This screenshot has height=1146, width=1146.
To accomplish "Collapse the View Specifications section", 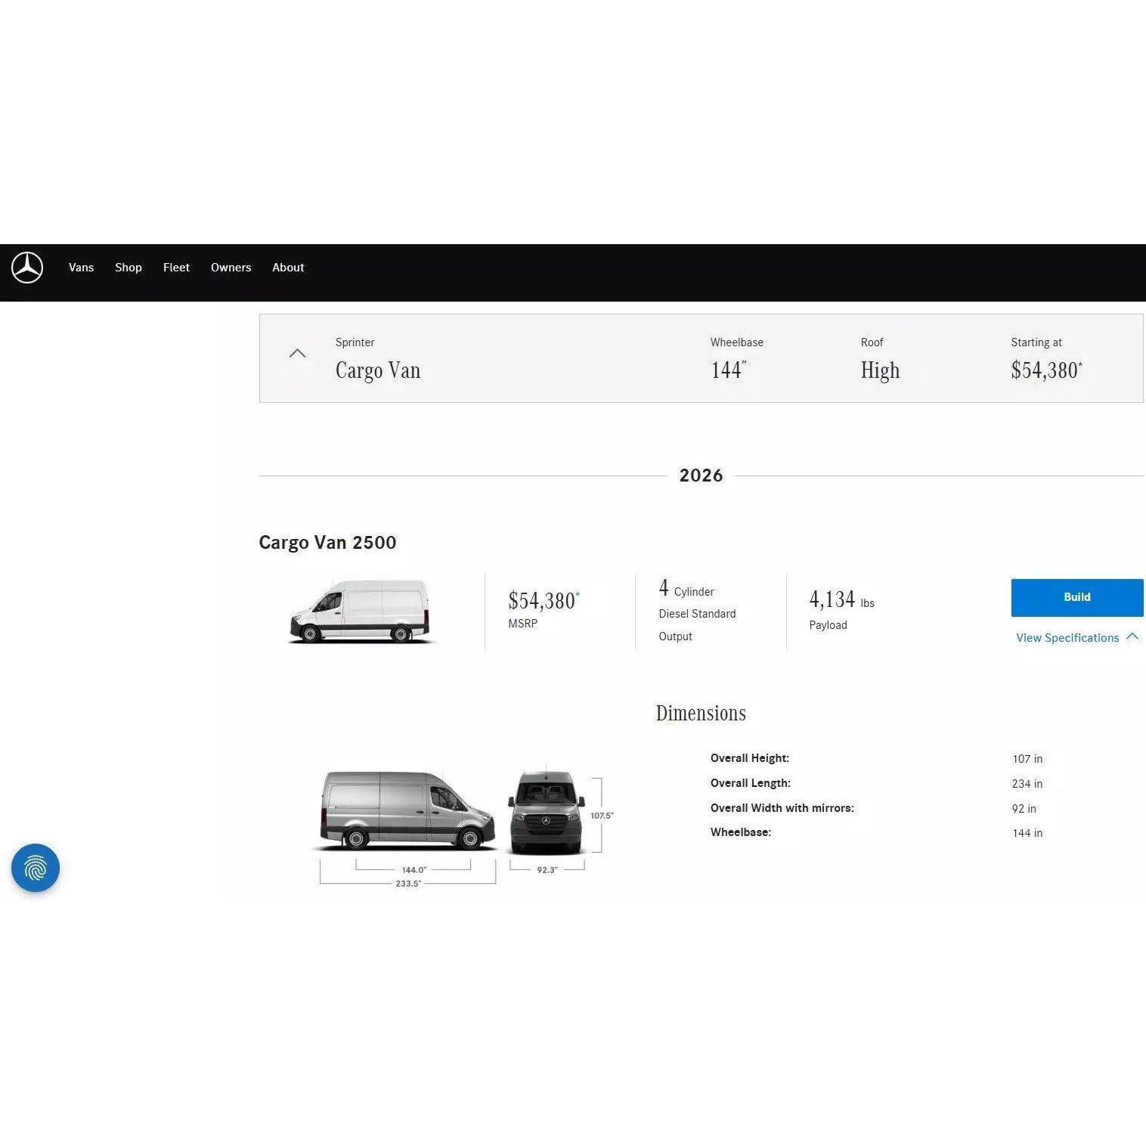I will [1076, 637].
